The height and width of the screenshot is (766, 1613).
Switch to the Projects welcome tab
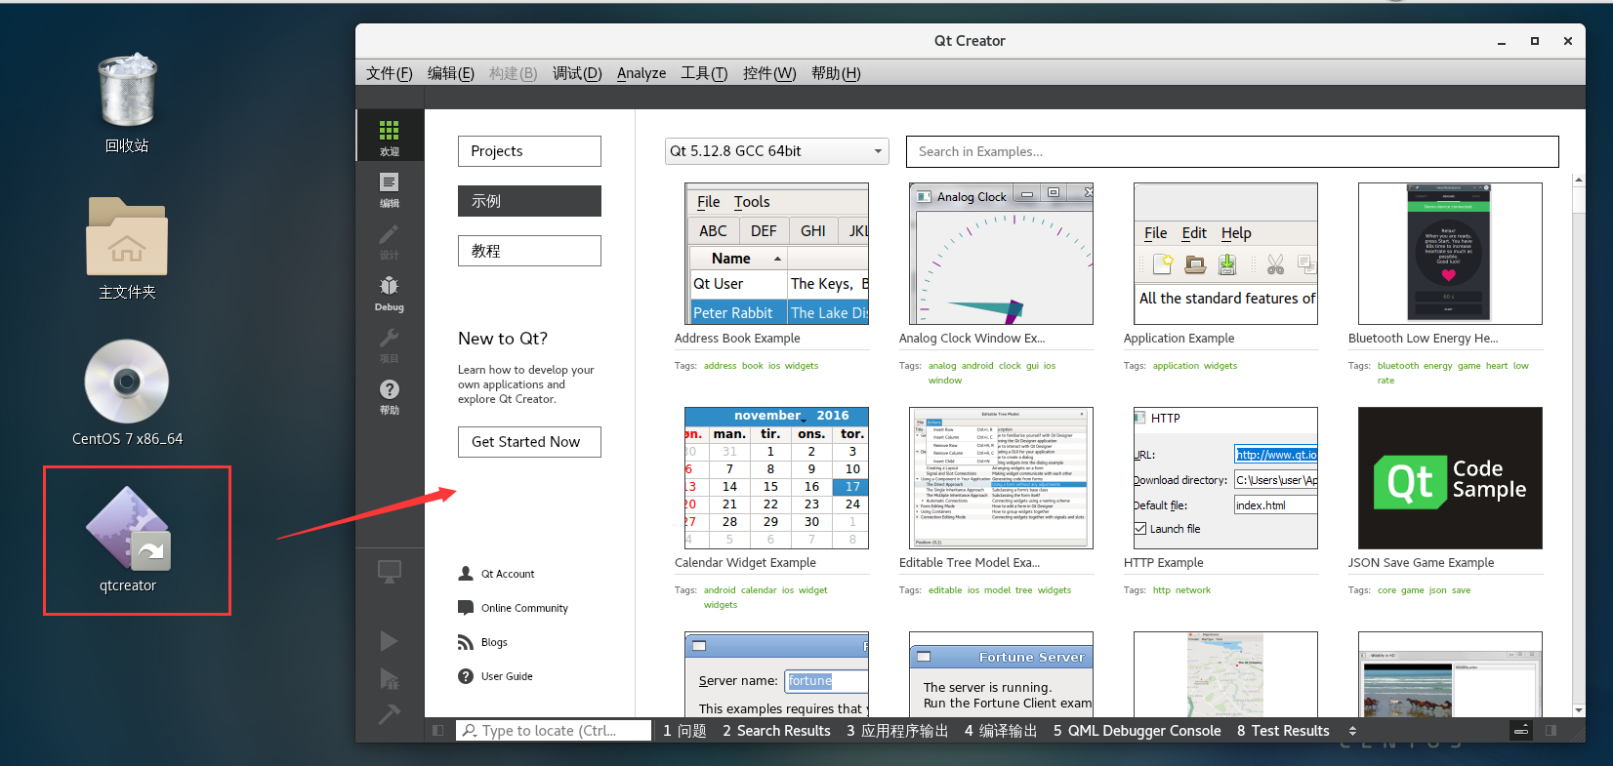click(529, 151)
